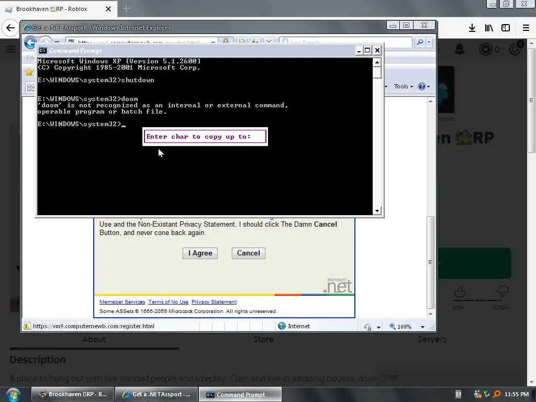Click the Internet Explorer help question mark icon
This screenshot has width=536, height=402.
tap(421, 86)
